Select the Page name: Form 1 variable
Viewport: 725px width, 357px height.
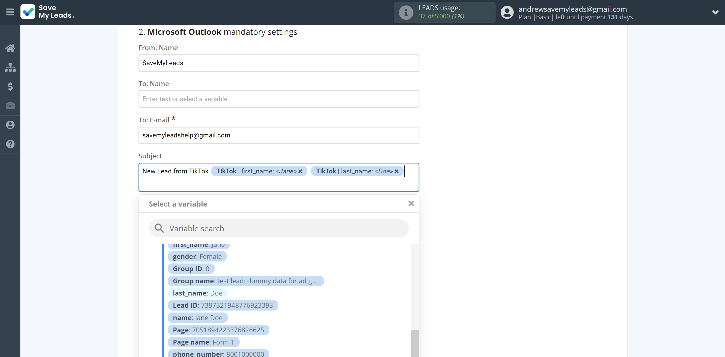(x=204, y=342)
